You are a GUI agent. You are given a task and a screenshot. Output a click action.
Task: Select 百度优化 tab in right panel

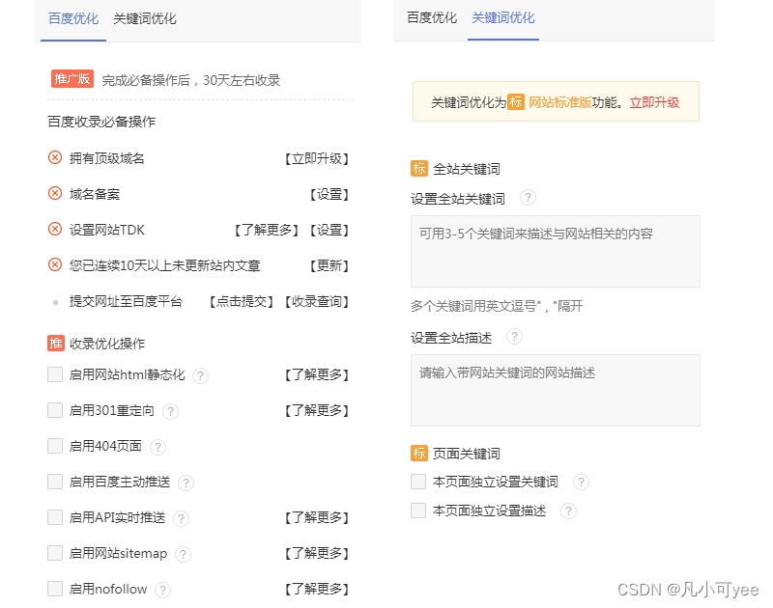click(x=432, y=17)
